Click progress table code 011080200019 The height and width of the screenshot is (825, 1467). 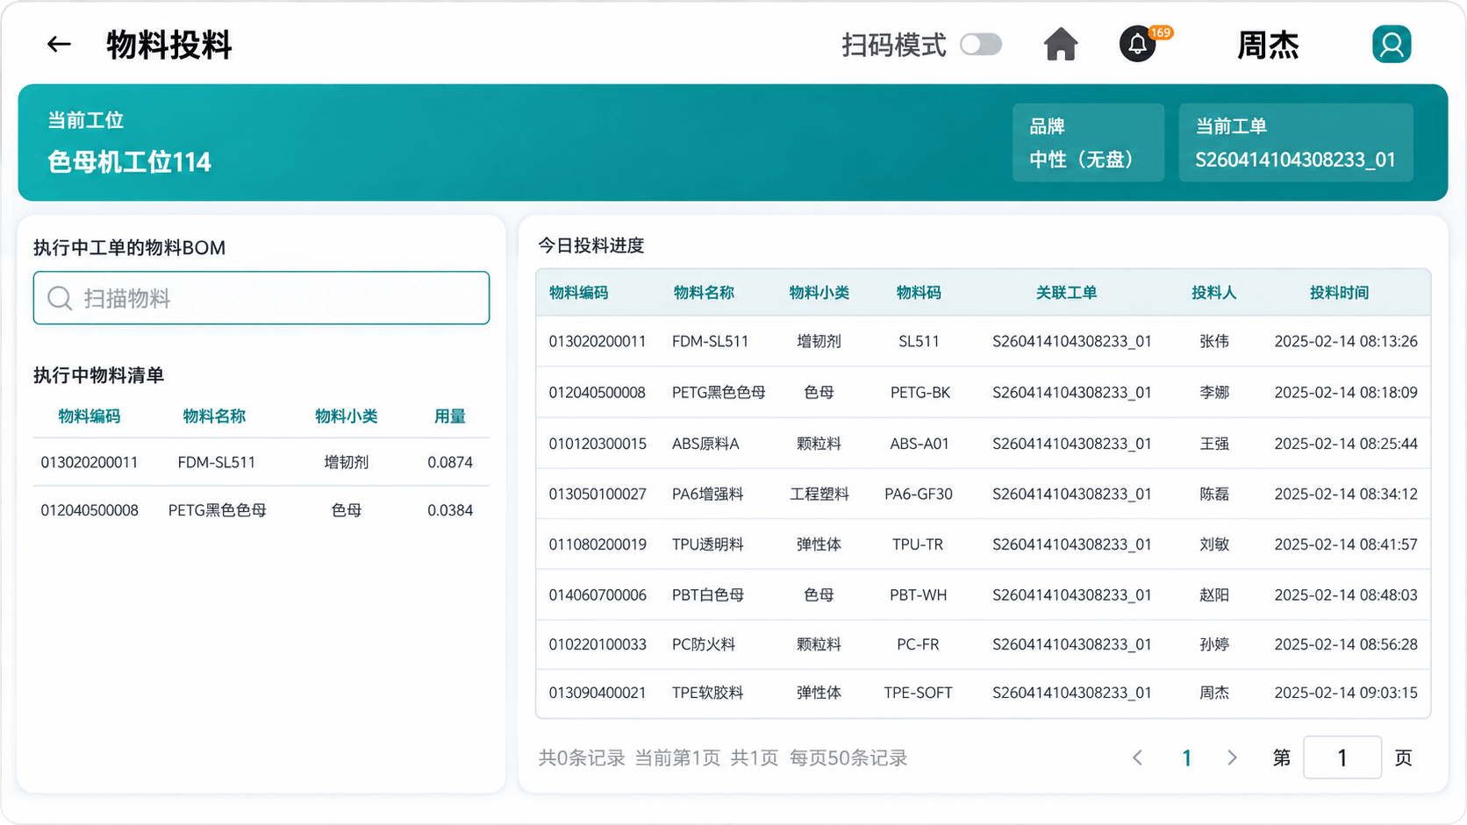598,544
